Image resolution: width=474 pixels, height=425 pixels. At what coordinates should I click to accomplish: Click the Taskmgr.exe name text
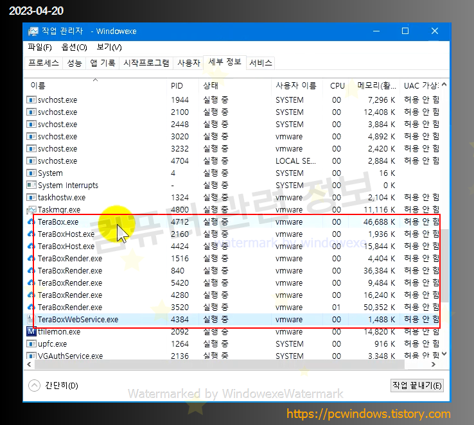(x=59, y=209)
